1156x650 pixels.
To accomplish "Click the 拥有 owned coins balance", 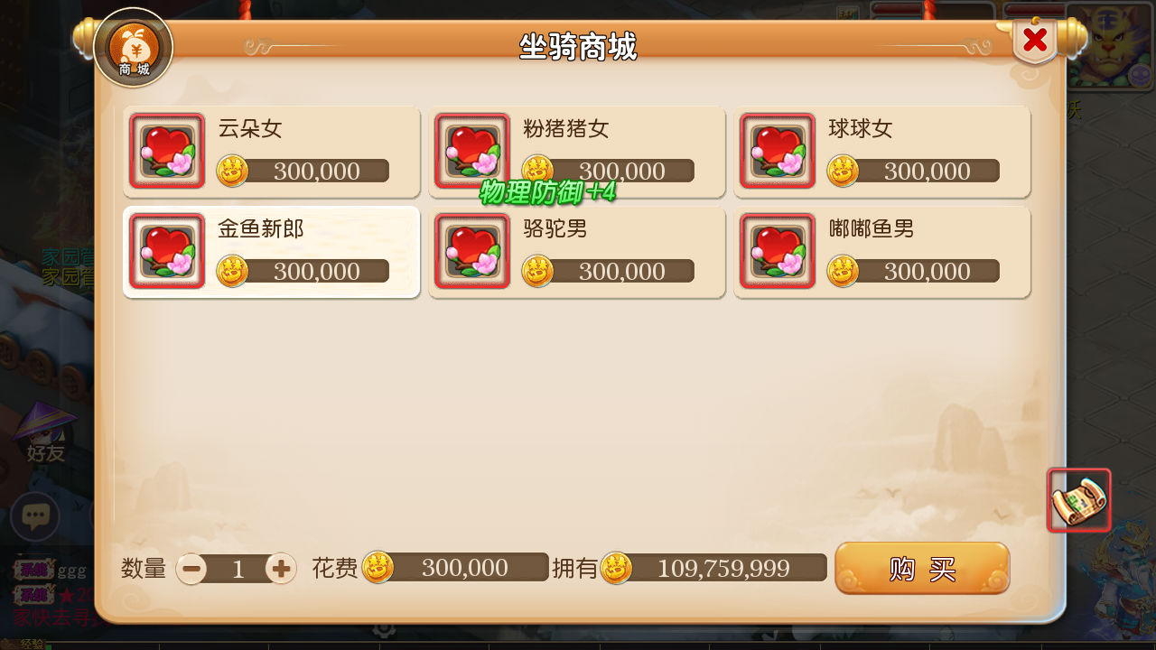I will click(714, 568).
